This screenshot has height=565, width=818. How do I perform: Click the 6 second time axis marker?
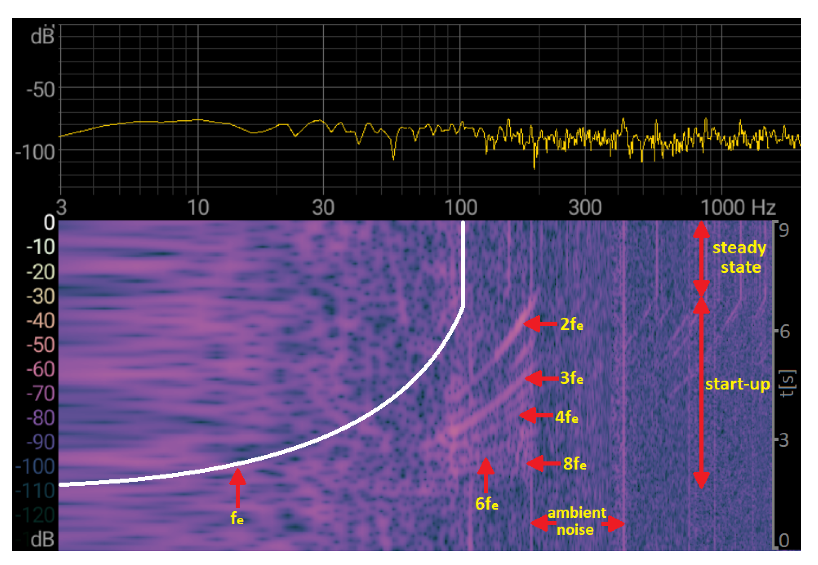coord(785,331)
